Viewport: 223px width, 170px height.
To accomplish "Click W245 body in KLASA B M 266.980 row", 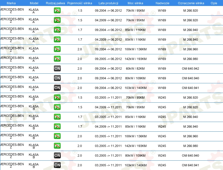I will [x=162, y=146].
